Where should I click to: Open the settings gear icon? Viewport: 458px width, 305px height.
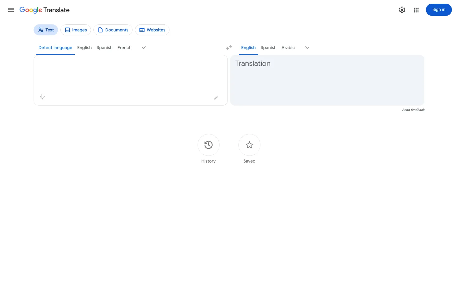[x=402, y=10]
